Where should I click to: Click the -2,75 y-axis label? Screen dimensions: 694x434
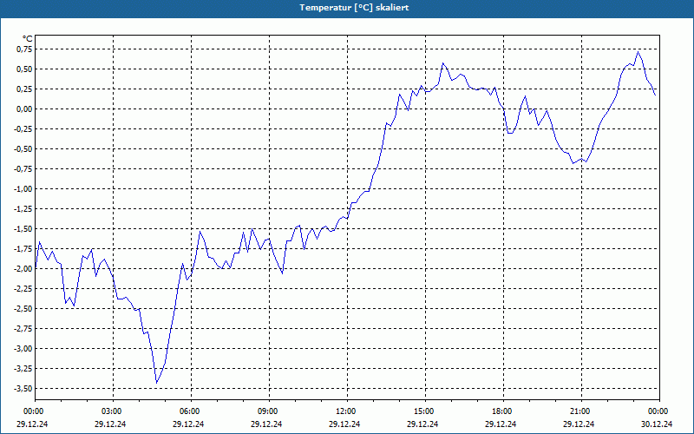tap(24, 329)
